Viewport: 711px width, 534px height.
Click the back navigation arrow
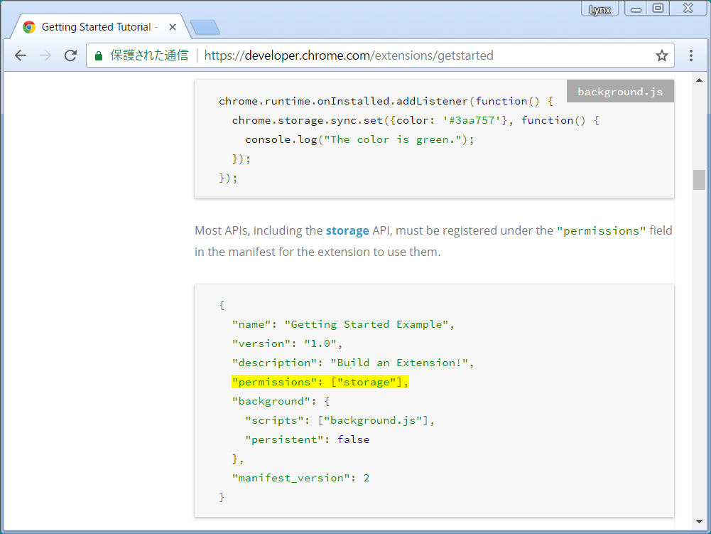pos(20,55)
